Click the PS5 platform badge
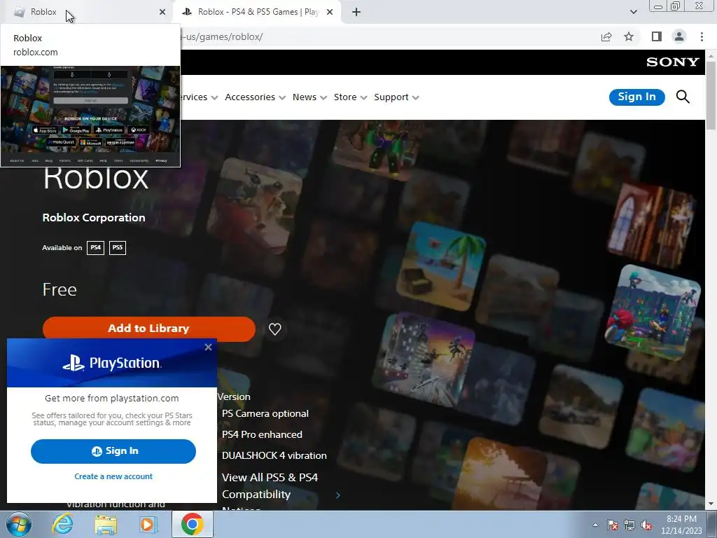 point(118,247)
